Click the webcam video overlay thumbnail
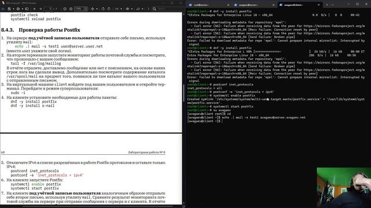Screen dimensions: 371x208 tap(344, 188)
